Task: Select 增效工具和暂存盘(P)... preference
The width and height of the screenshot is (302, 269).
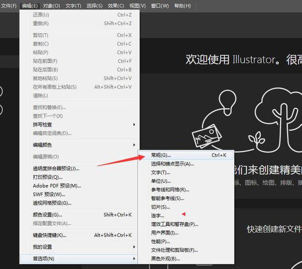Action: (x=186, y=224)
